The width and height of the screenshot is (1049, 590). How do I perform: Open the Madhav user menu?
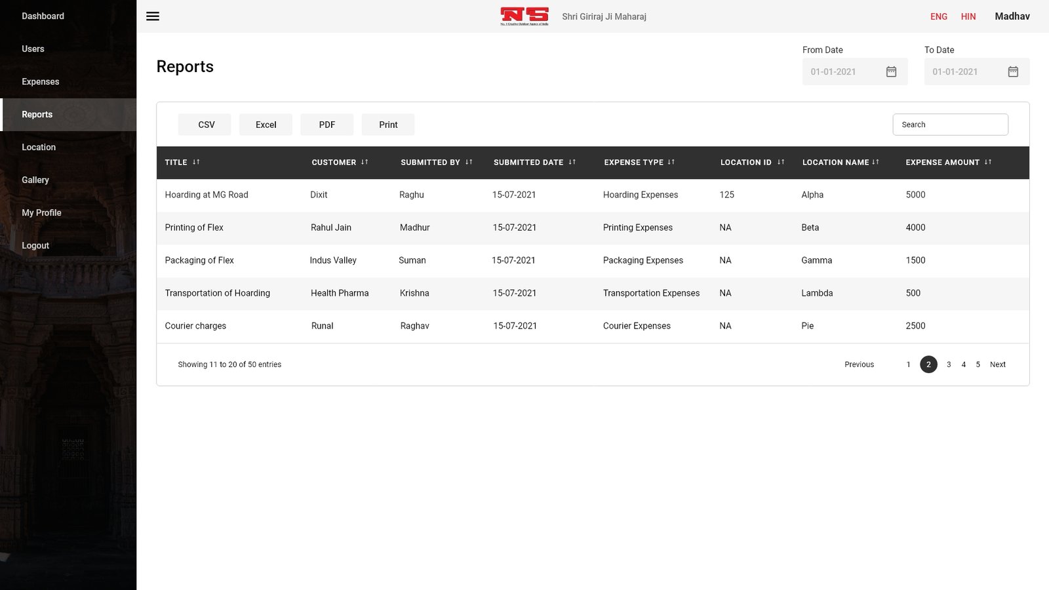coord(1012,16)
